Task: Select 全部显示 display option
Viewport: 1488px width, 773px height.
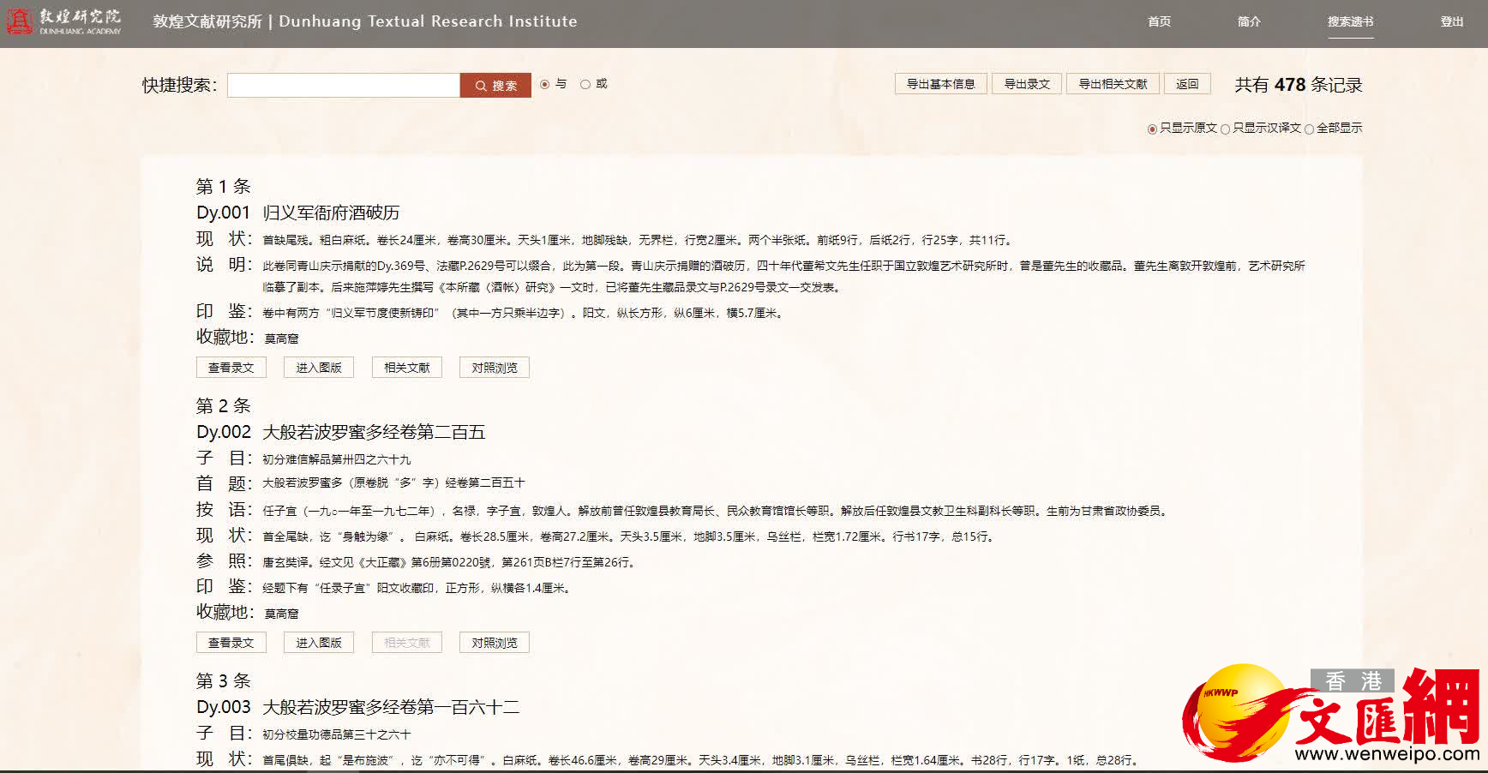Action: click(1309, 129)
